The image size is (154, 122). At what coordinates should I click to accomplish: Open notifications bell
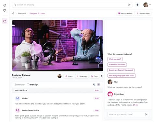click(x=137, y=5)
